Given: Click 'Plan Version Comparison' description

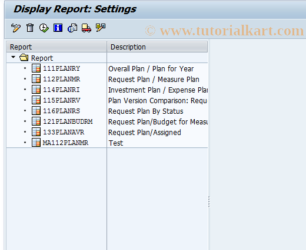Looking at the screenshot, I should click(x=158, y=101).
